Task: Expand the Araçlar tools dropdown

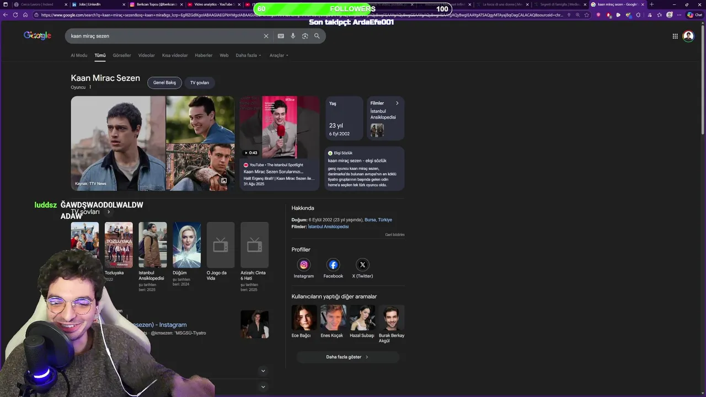Action: point(279,55)
